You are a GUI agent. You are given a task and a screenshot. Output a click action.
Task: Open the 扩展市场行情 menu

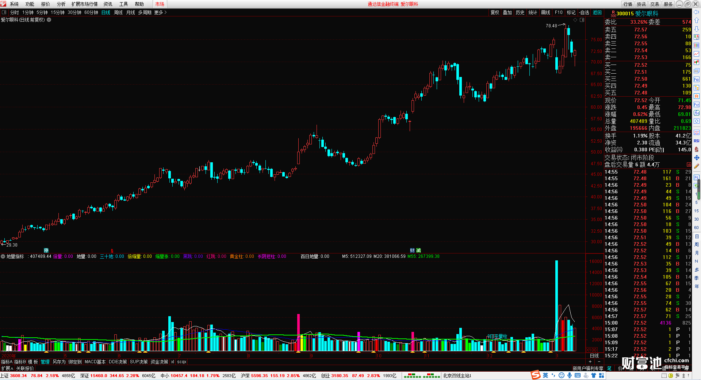tap(85, 4)
